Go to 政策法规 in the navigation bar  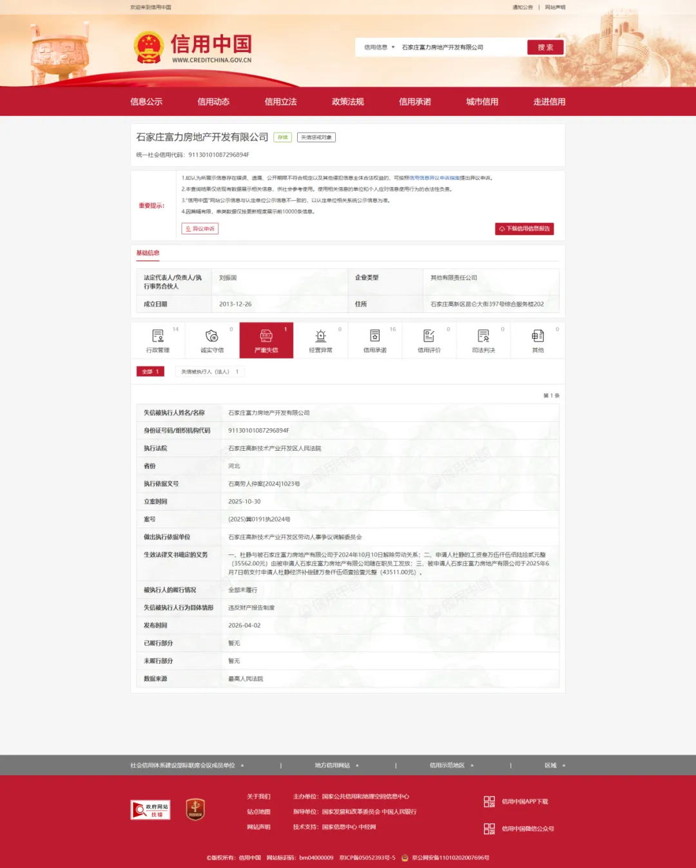[348, 102]
